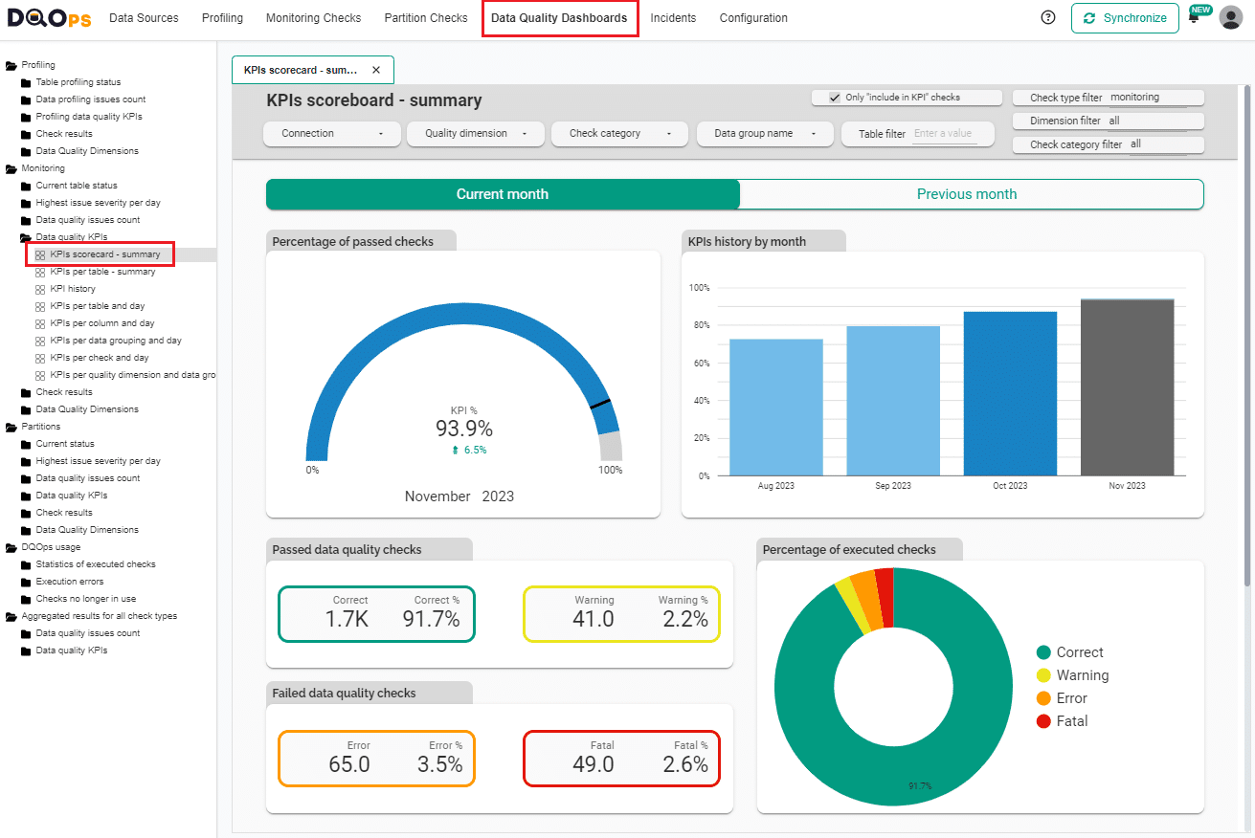Open the Data Sources section
Viewport: 1255px width, 838px height.
pos(144,17)
